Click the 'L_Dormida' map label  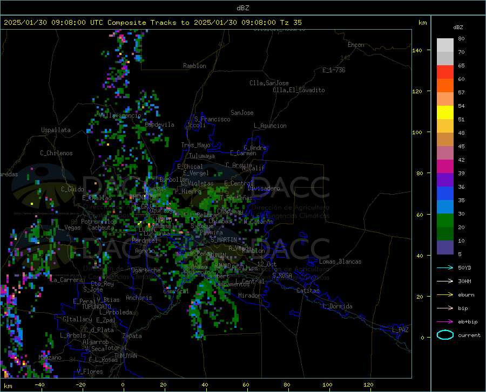[337, 306]
